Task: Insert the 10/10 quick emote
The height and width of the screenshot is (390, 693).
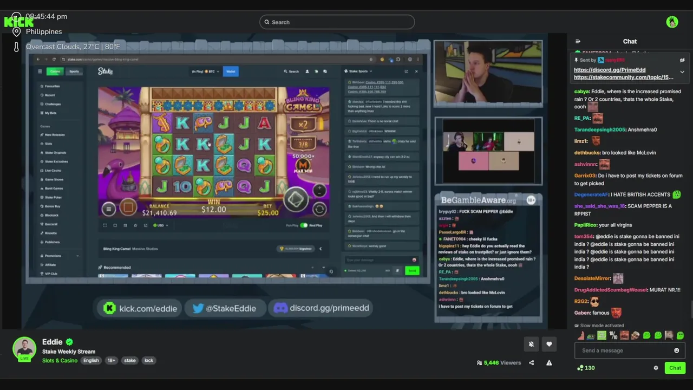Action: click(x=613, y=336)
